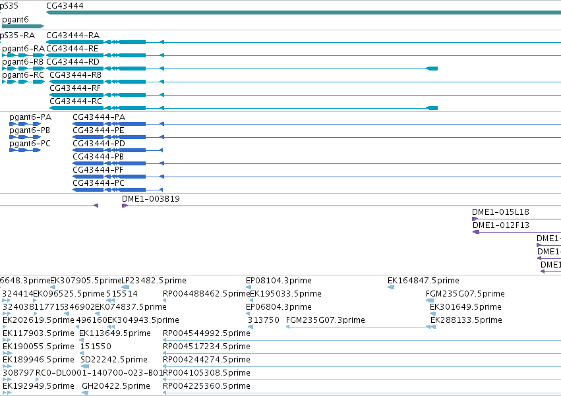This screenshot has height=396, width=561.
Task: Select EST RP004105308.5prime
Action: click(x=207, y=373)
